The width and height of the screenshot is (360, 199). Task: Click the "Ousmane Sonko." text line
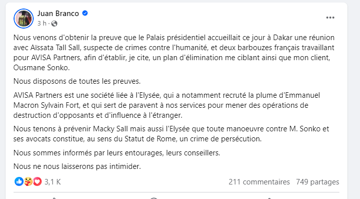coord(42,68)
